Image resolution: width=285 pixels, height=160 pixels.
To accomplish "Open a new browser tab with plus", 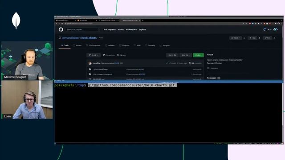I will (x=142, y=20).
